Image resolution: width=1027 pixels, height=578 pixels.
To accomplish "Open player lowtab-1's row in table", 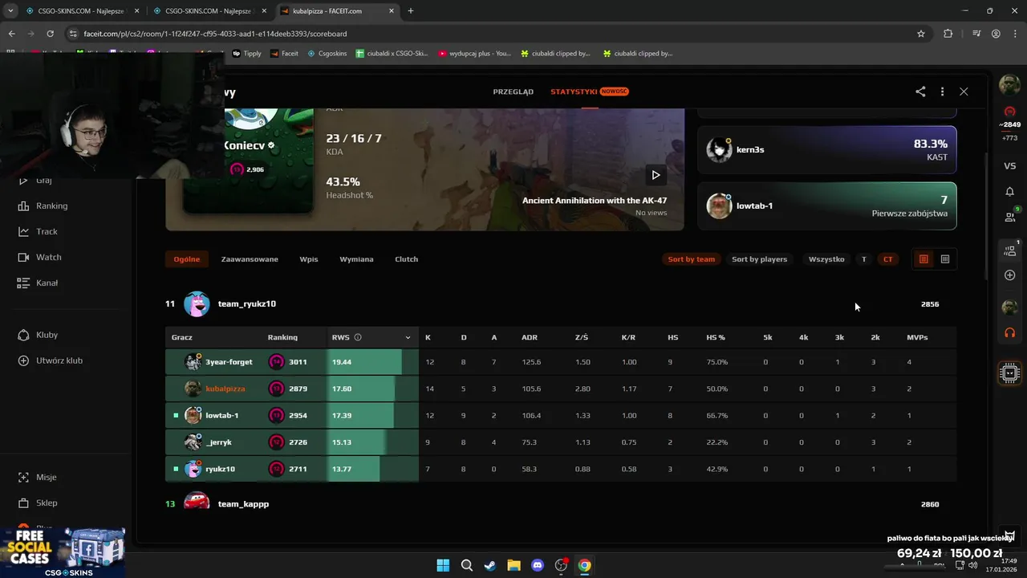I will [x=561, y=415].
